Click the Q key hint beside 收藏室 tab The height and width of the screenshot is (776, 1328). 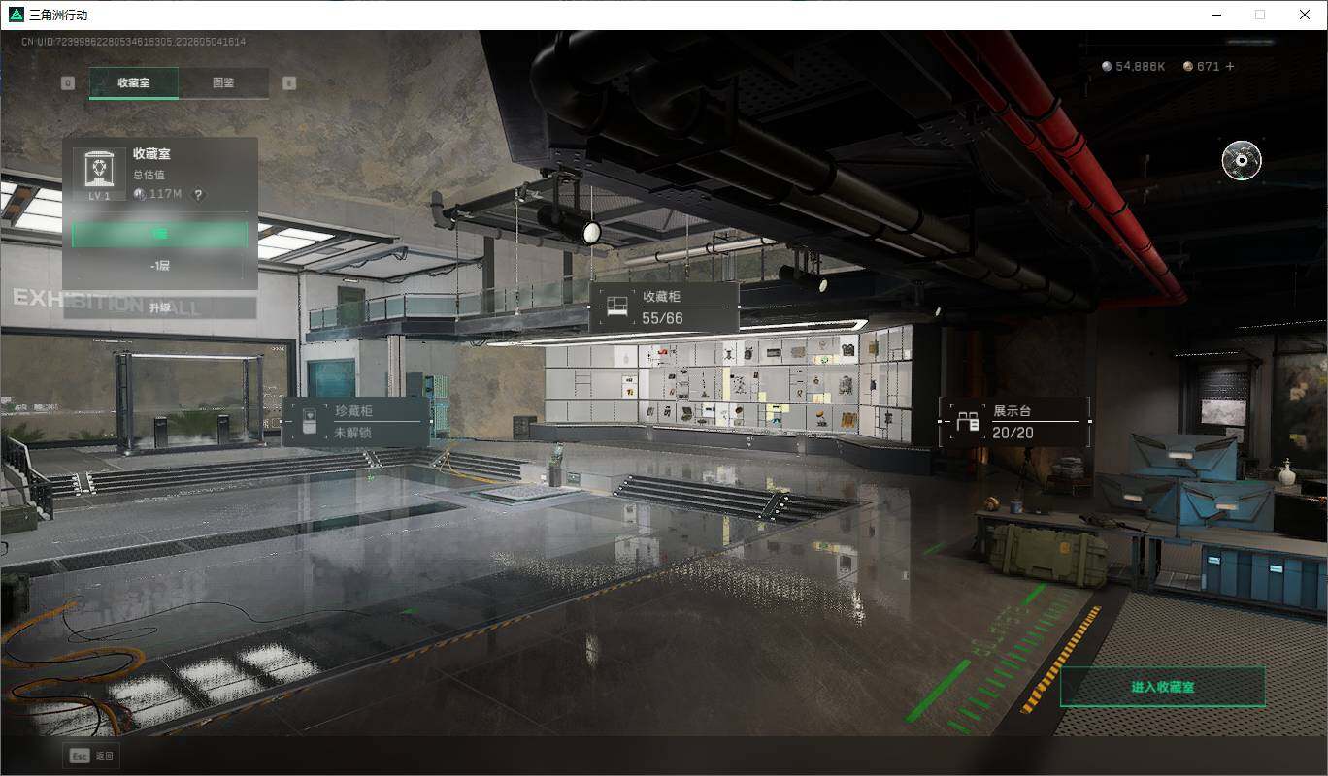pos(68,83)
